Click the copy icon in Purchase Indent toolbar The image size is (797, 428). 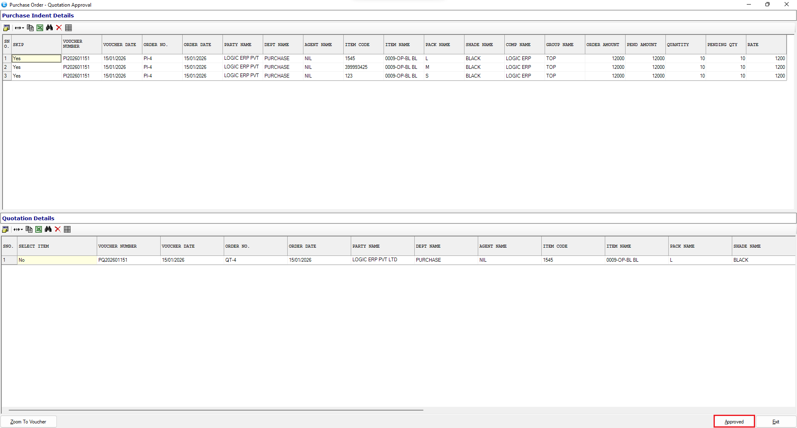pyautogui.click(x=30, y=28)
